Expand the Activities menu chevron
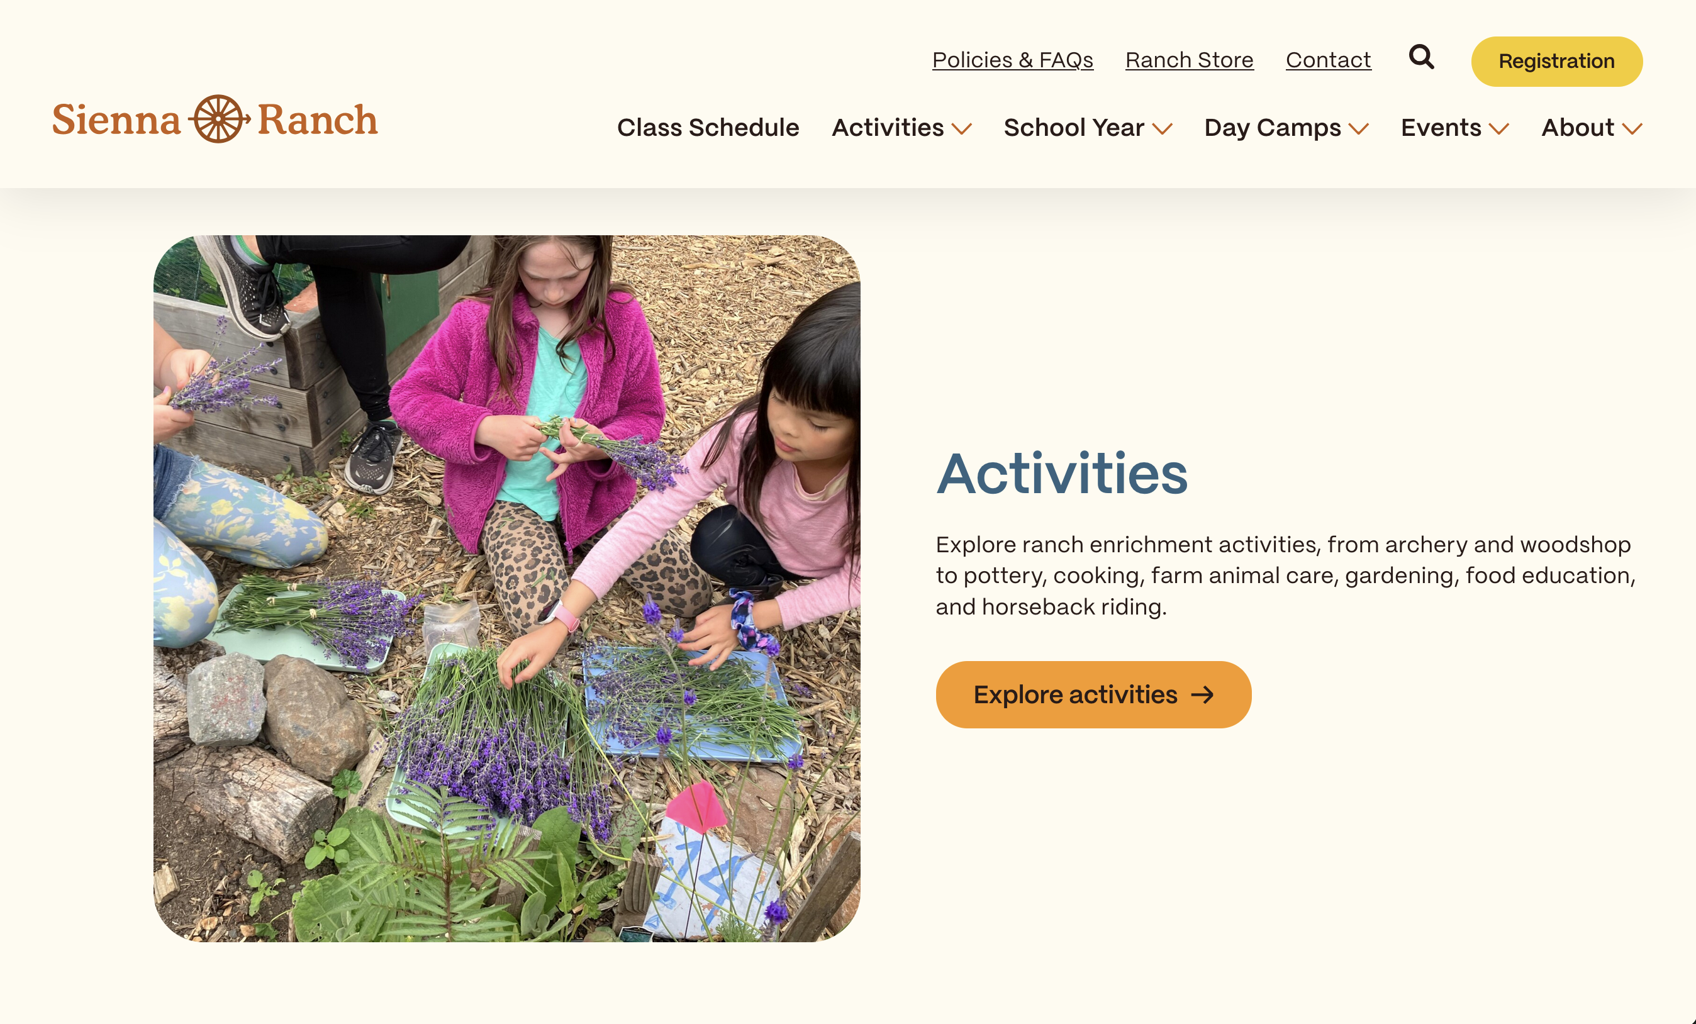This screenshot has width=1696, height=1024. 962,129
